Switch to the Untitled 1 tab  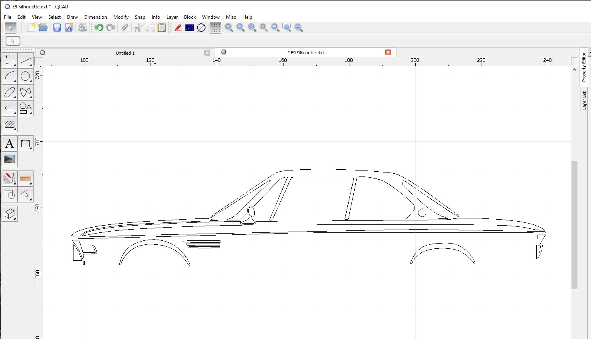tap(125, 53)
